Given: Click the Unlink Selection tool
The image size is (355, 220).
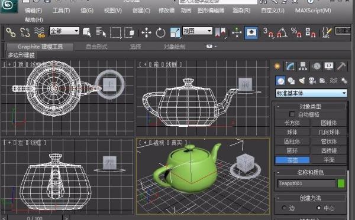Looking at the screenshot, I should coord(25,32).
